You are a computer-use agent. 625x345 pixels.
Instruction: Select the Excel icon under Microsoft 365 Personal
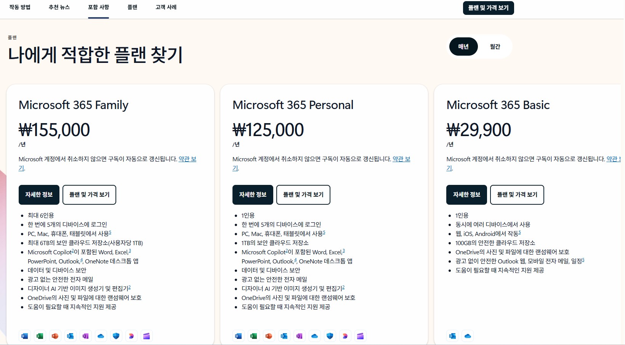coord(254,336)
